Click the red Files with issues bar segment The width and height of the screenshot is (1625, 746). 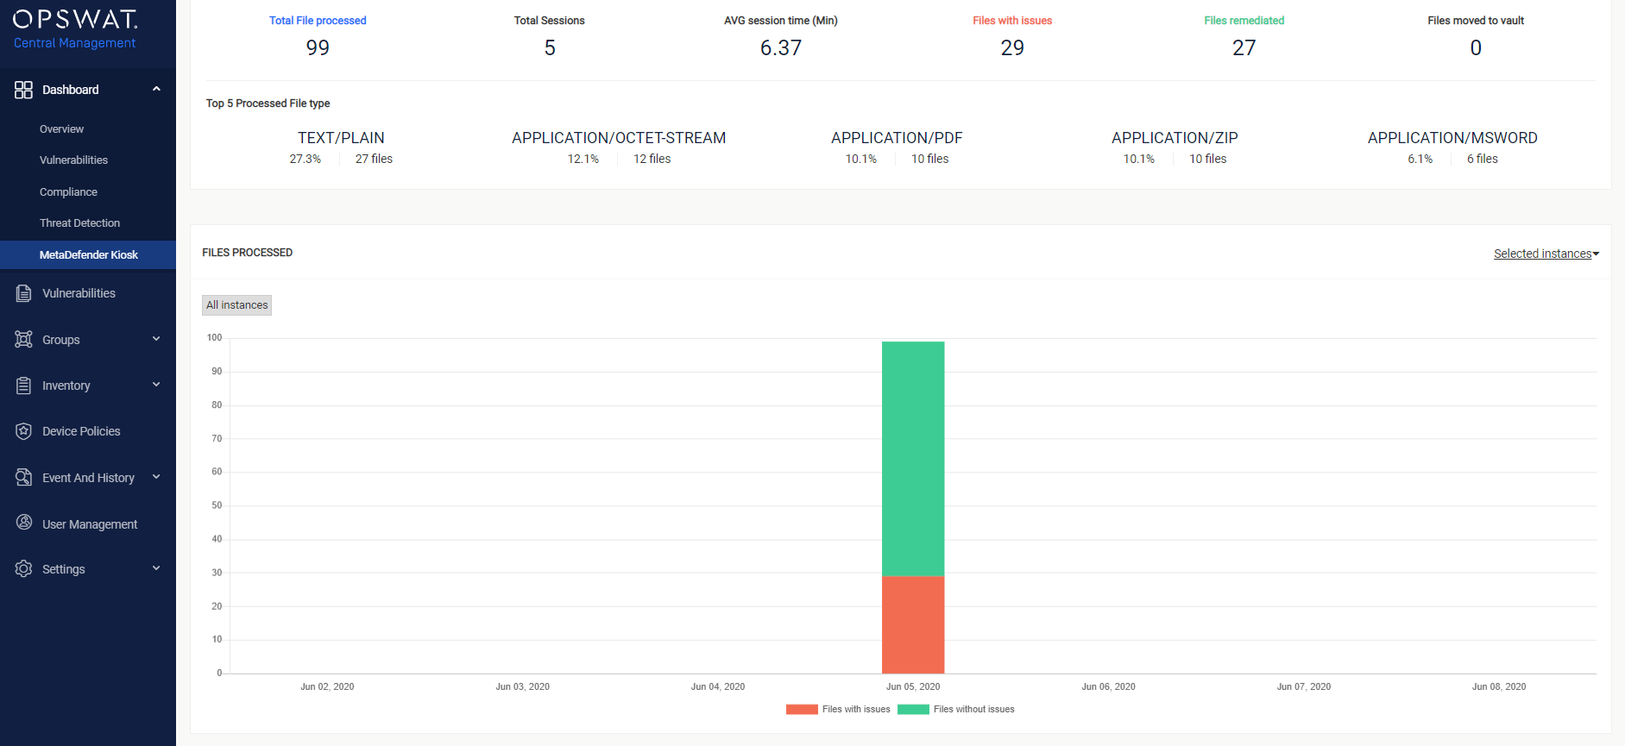pyautogui.click(x=913, y=624)
